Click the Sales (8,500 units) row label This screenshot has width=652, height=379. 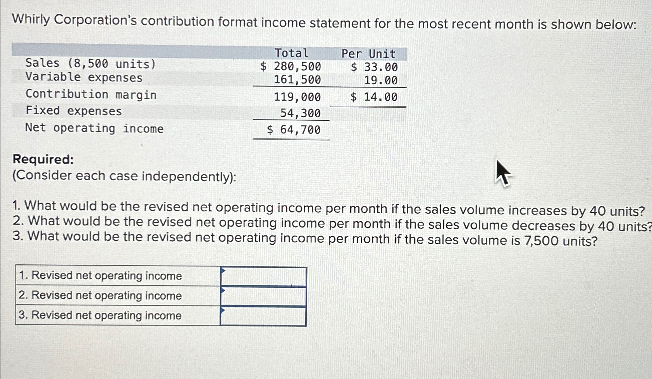(90, 63)
